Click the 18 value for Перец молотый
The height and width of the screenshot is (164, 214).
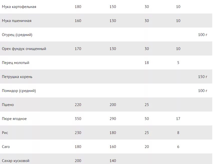click(x=147, y=63)
